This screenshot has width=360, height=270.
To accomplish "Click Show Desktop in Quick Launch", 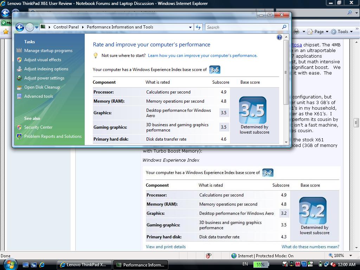I will click(25, 265).
